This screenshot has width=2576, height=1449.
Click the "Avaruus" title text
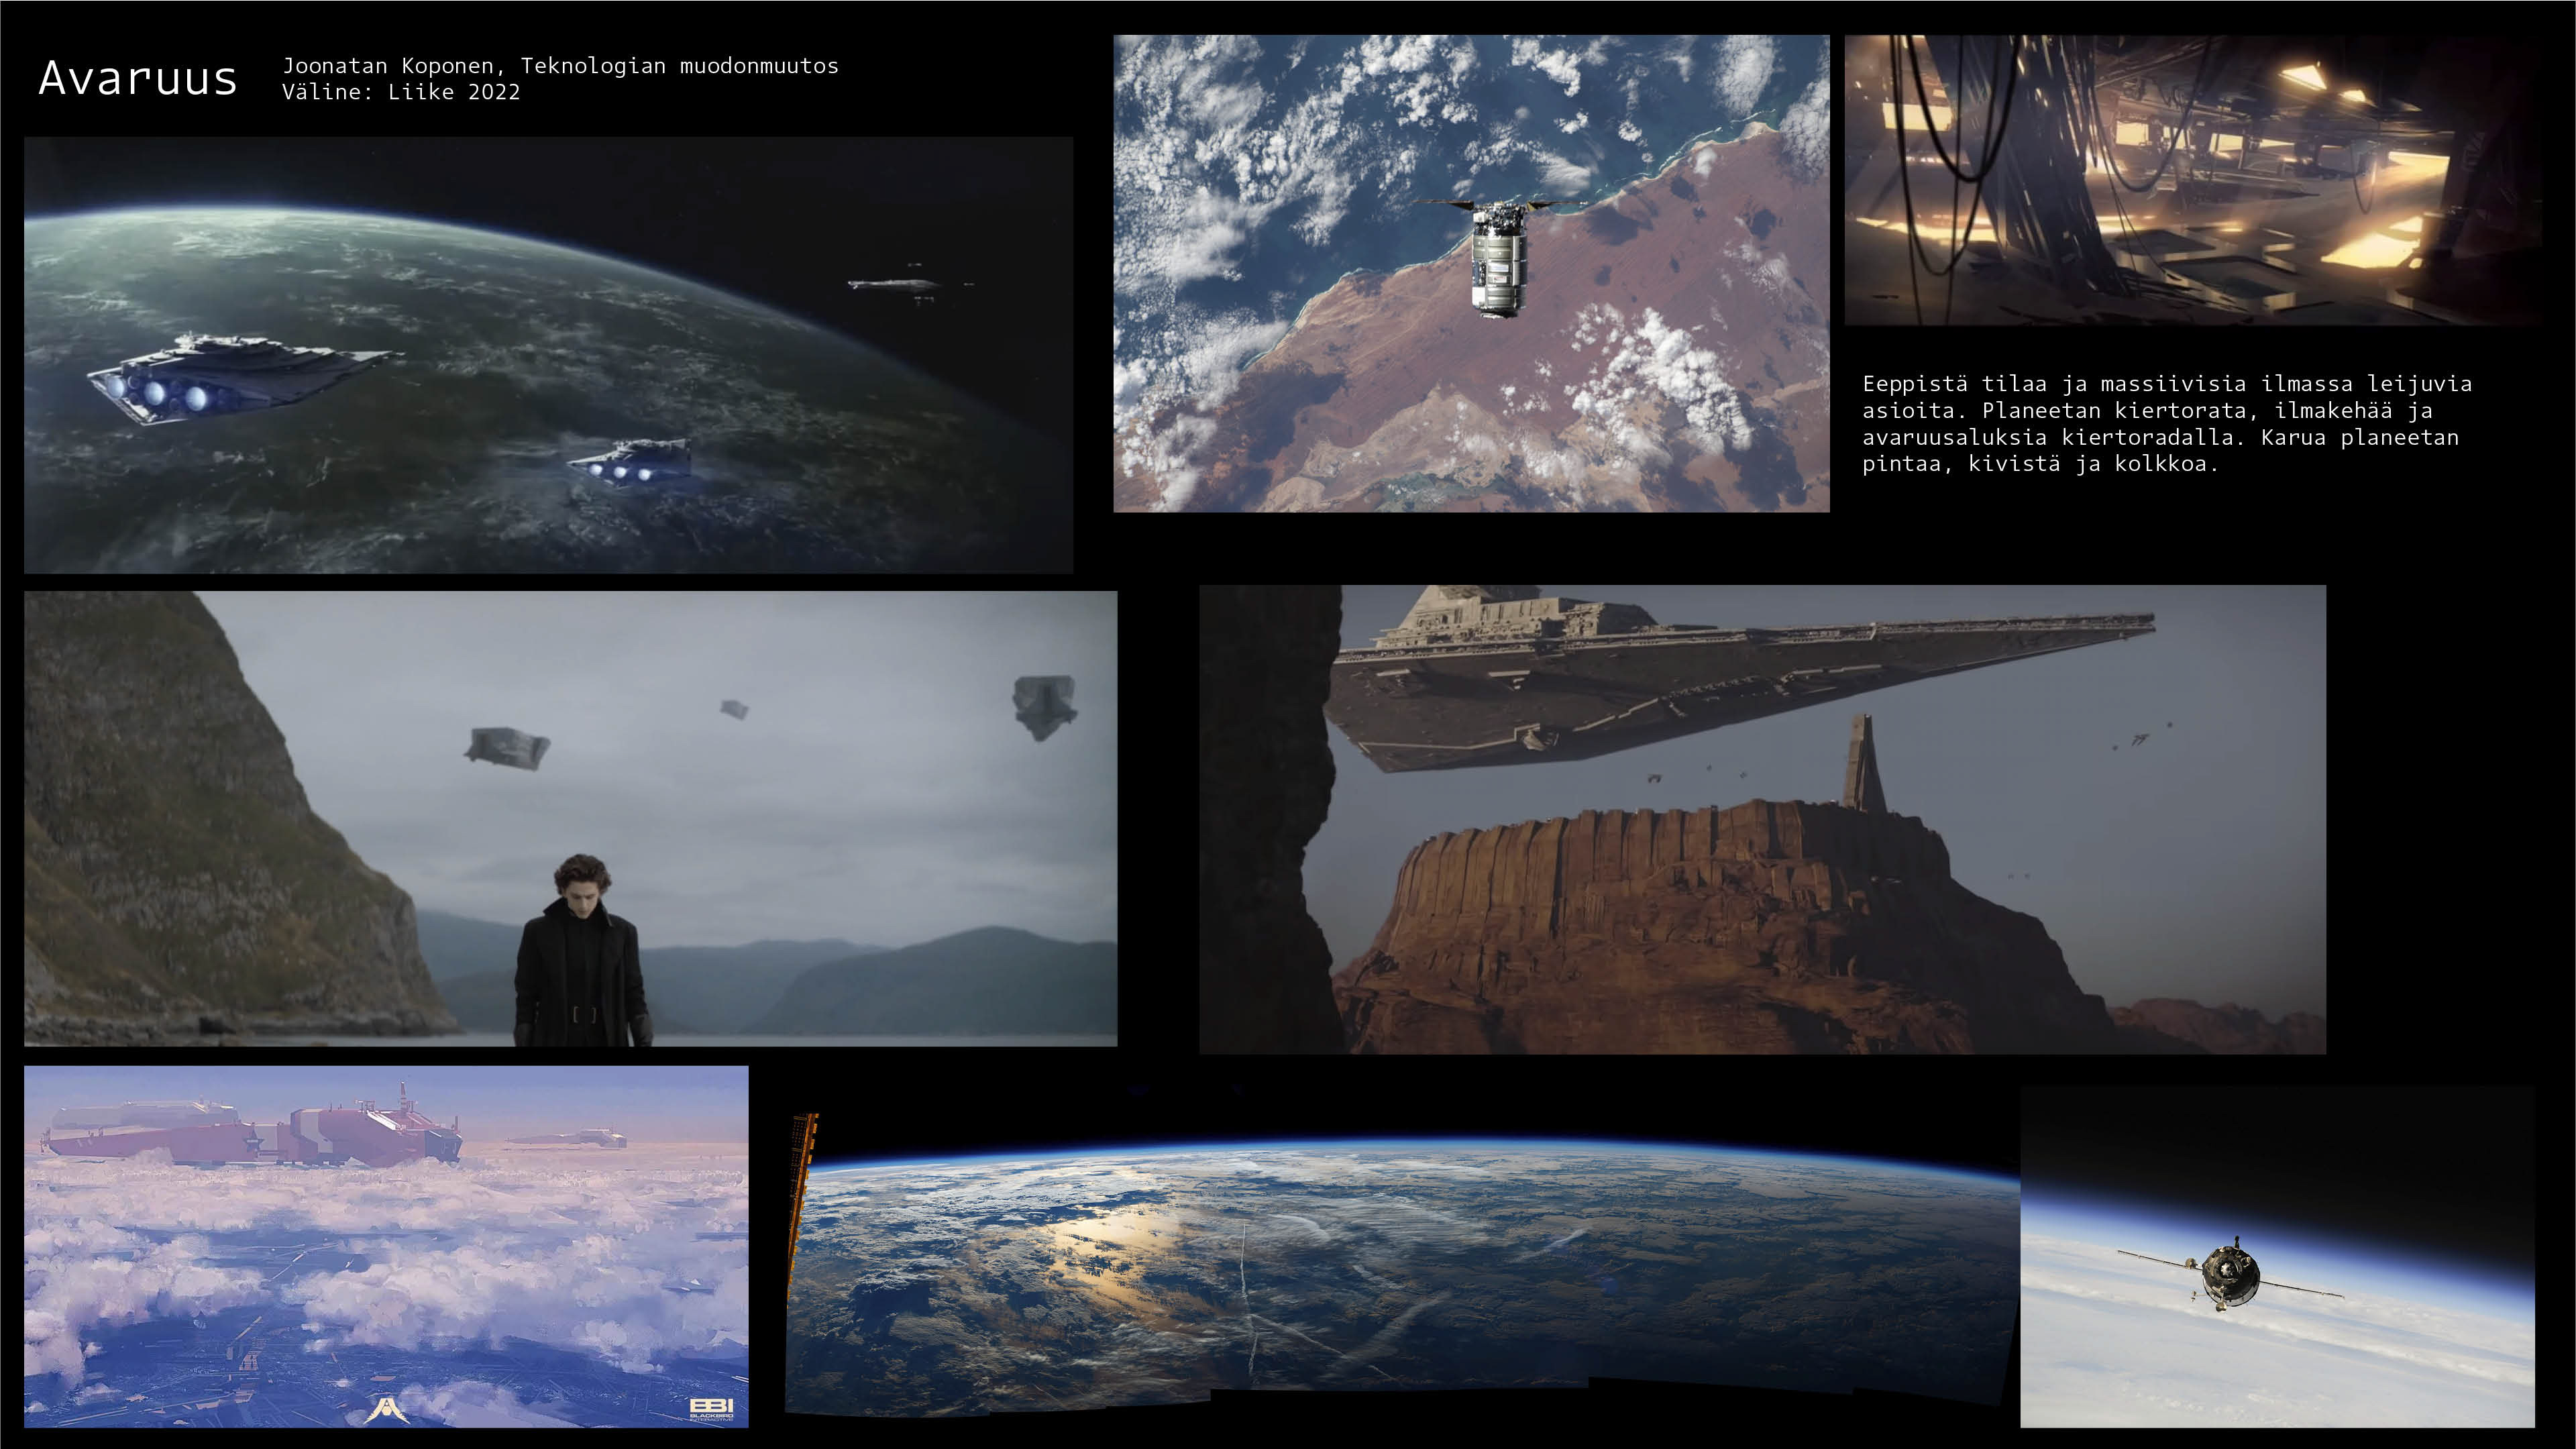click(x=138, y=78)
